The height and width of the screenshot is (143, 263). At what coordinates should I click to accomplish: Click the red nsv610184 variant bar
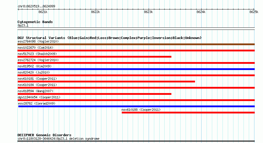click(x=136, y=88)
